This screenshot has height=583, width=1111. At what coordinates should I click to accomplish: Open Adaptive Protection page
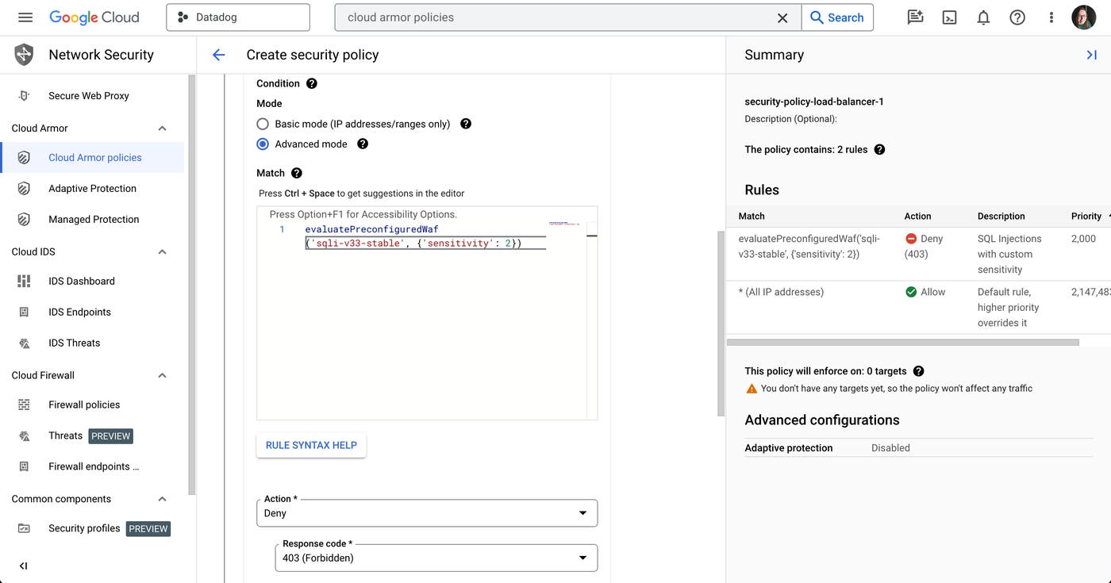[x=93, y=188]
